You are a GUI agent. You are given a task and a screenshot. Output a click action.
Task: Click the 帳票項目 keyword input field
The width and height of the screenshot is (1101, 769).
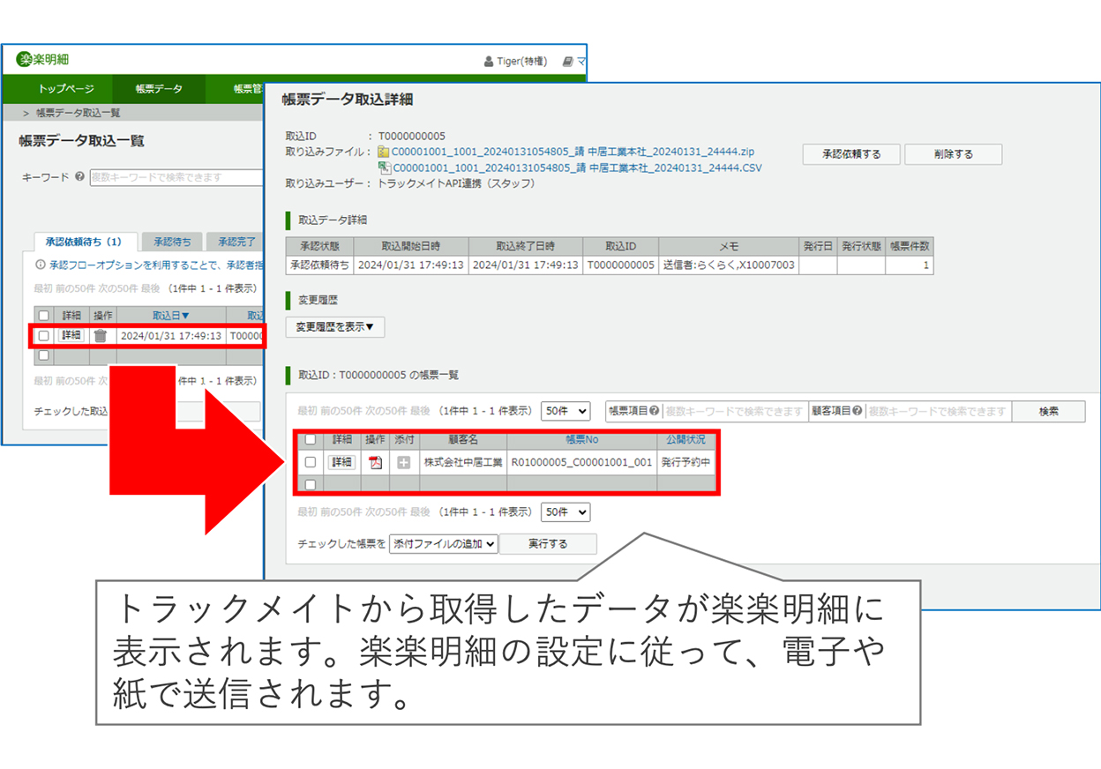coord(735,412)
